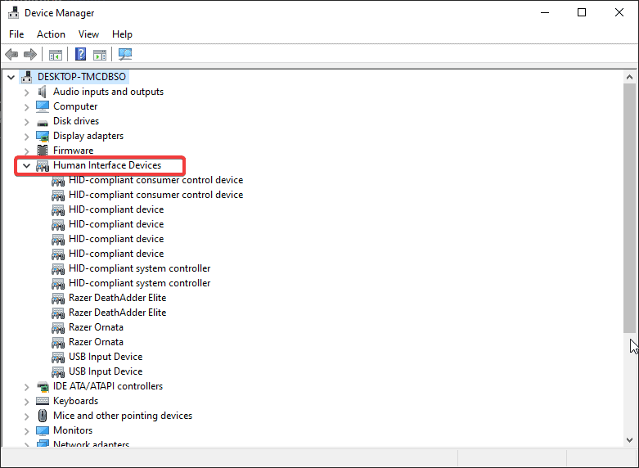
Task: Expand the Audio inputs and outputs node
Action: pos(26,92)
